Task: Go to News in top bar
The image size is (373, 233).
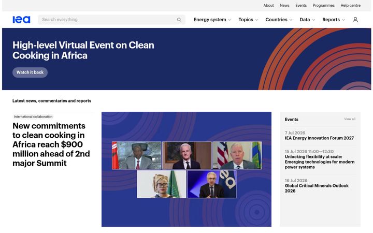Action: point(284,5)
